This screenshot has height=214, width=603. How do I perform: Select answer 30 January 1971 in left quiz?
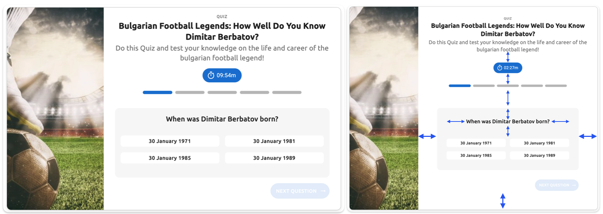(x=170, y=141)
